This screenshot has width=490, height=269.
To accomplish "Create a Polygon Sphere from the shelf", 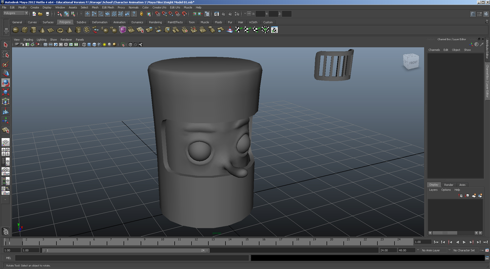I will coord(15,30).
